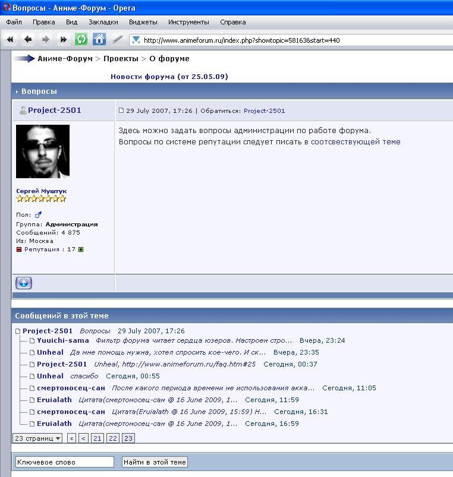The width and height of the screenshot is (453, 477).
Task: Click the Репутация : 17 text
Action: tap(49, 249)
